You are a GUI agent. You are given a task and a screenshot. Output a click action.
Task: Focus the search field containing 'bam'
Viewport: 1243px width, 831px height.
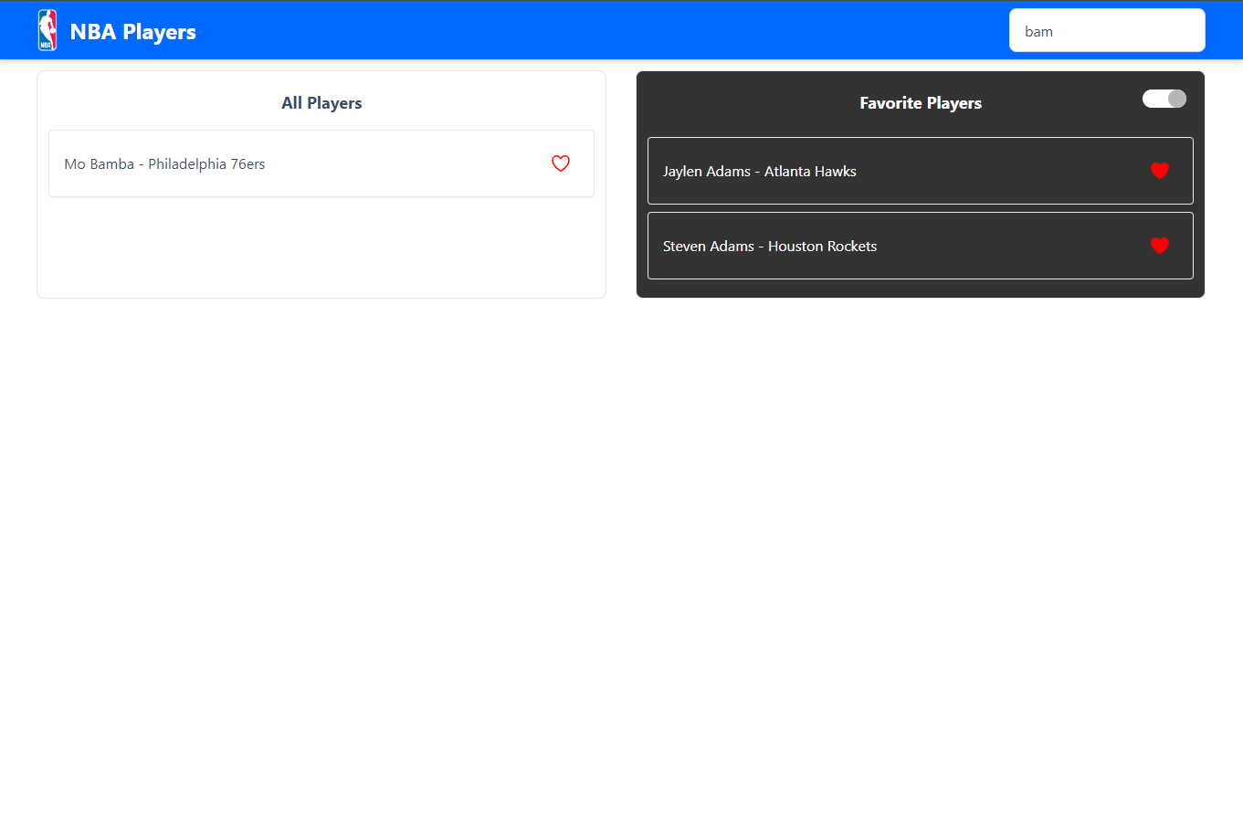click(x=1107, y=31)
